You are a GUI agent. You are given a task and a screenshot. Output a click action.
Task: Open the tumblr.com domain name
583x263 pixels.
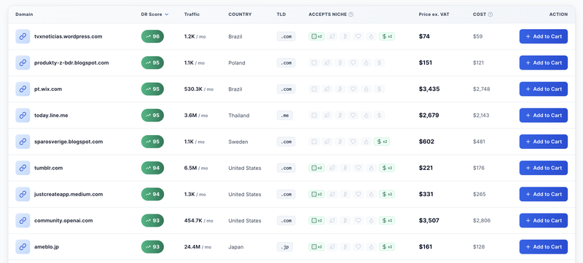[48, 168]
